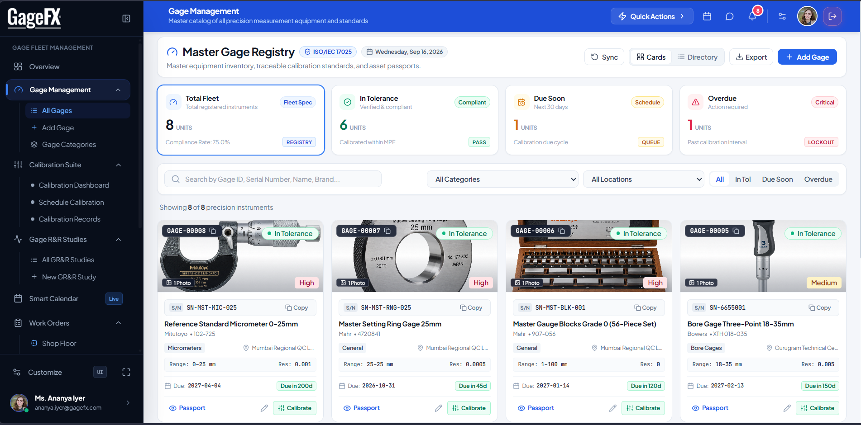Screen dimensions: 861x425
Task: Copy serial SN-MST-MIC-025
Action: pos(297,307)
